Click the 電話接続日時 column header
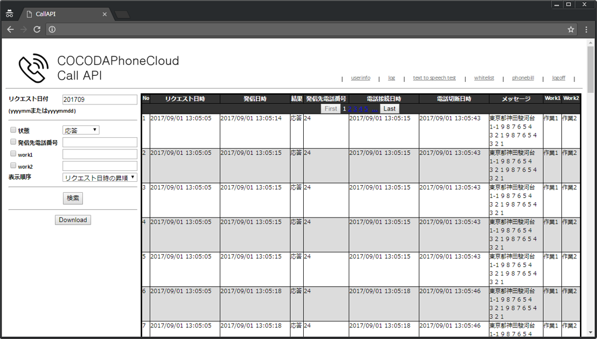The height and width of the screenshot is (339, 597). click(x=384, y=99)
